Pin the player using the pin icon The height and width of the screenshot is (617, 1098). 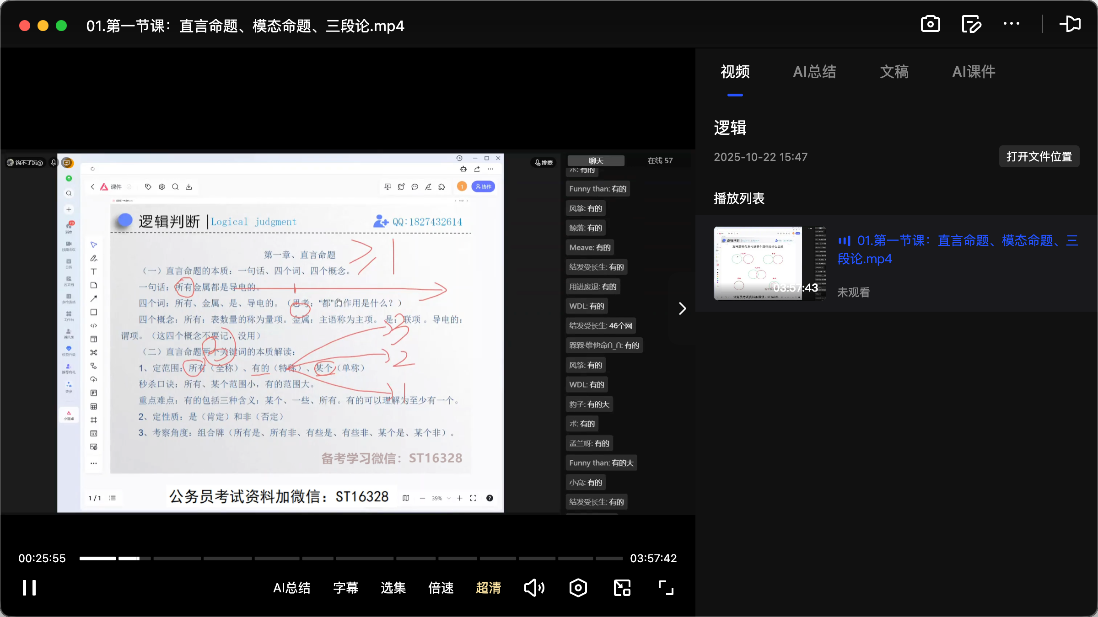(x=1071, y=24)
